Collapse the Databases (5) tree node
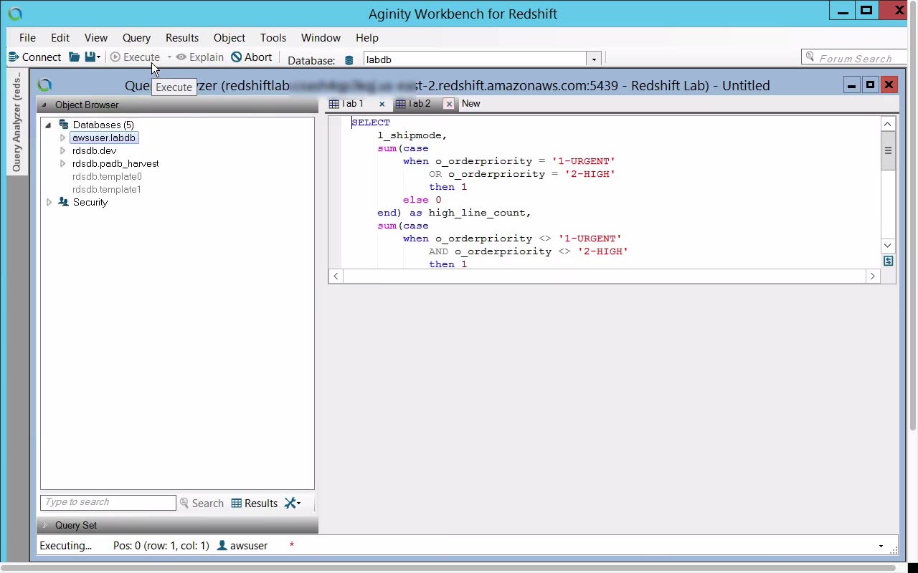918x573 pixels. coord(48,125)
